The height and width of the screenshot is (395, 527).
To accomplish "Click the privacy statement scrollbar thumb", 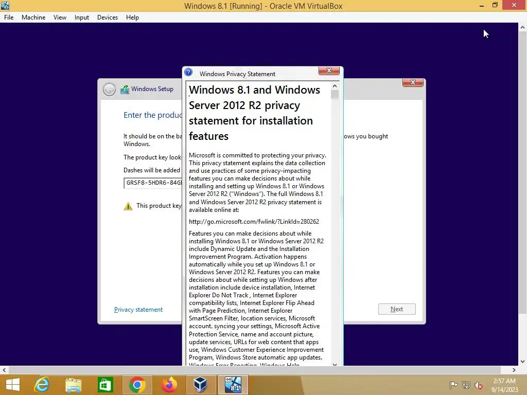I will 335,95.
